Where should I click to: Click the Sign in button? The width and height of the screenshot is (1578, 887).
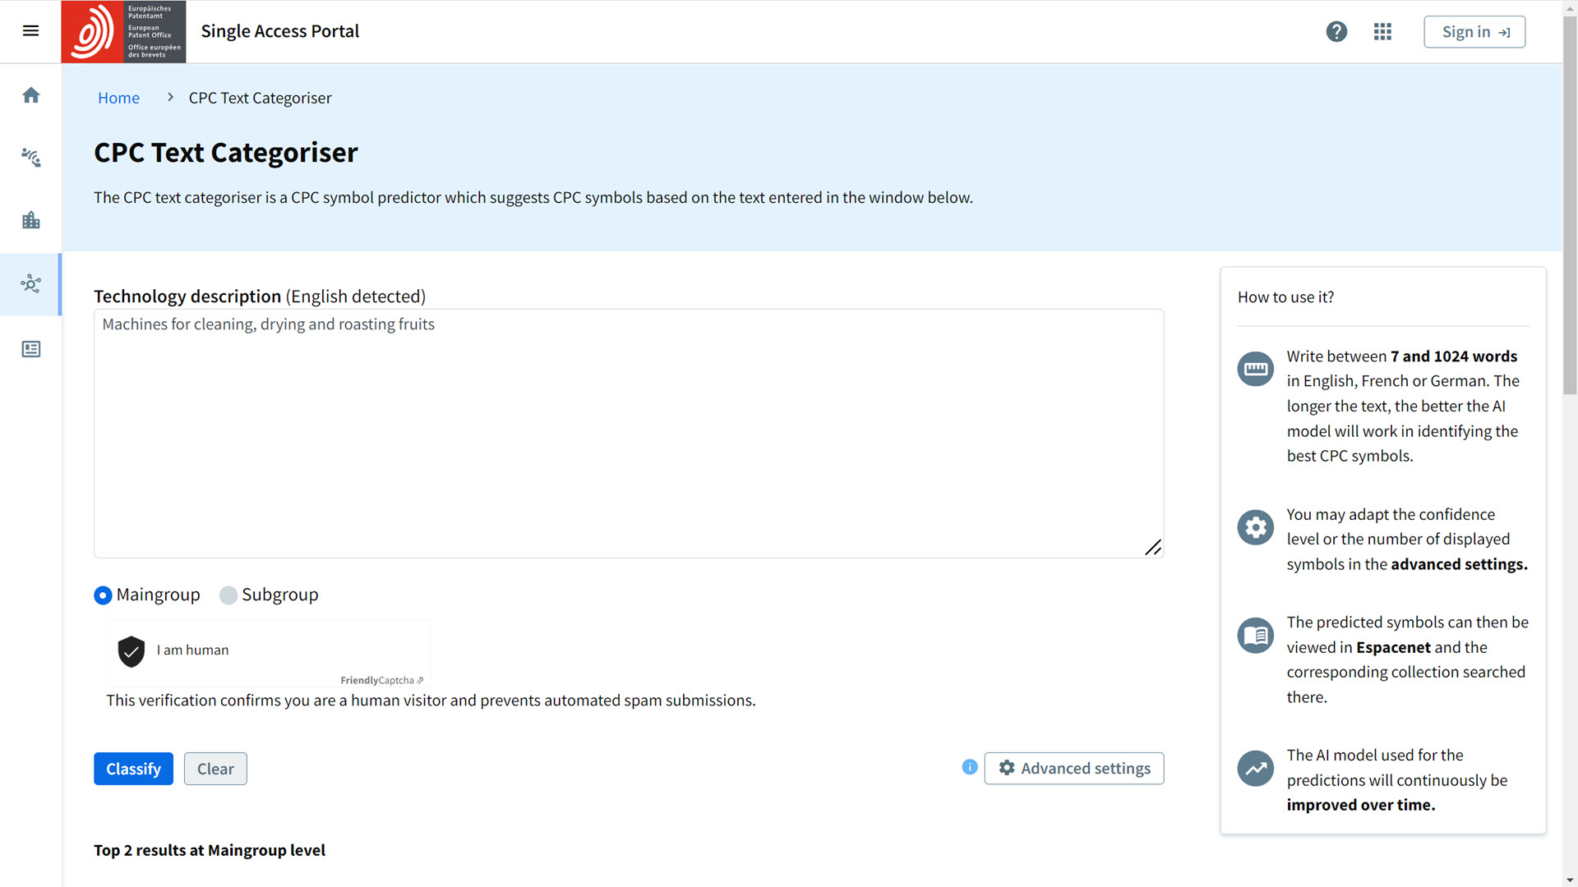[1474, 31]
